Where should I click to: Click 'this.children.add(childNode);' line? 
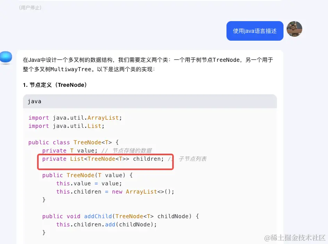coord(107,224)
